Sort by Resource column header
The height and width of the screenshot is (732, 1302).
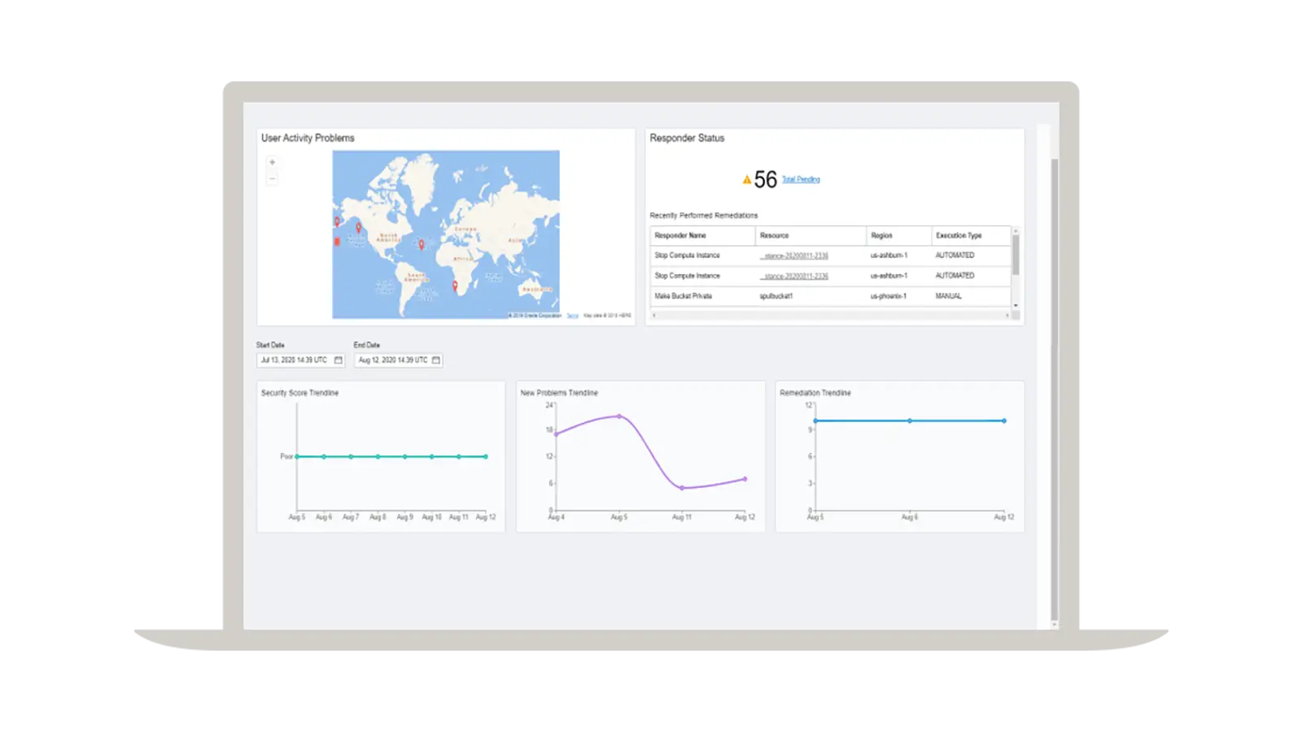tap(811, 235)
